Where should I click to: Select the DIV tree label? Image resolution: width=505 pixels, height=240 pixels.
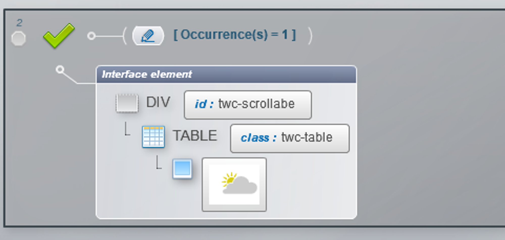(158, 102)
